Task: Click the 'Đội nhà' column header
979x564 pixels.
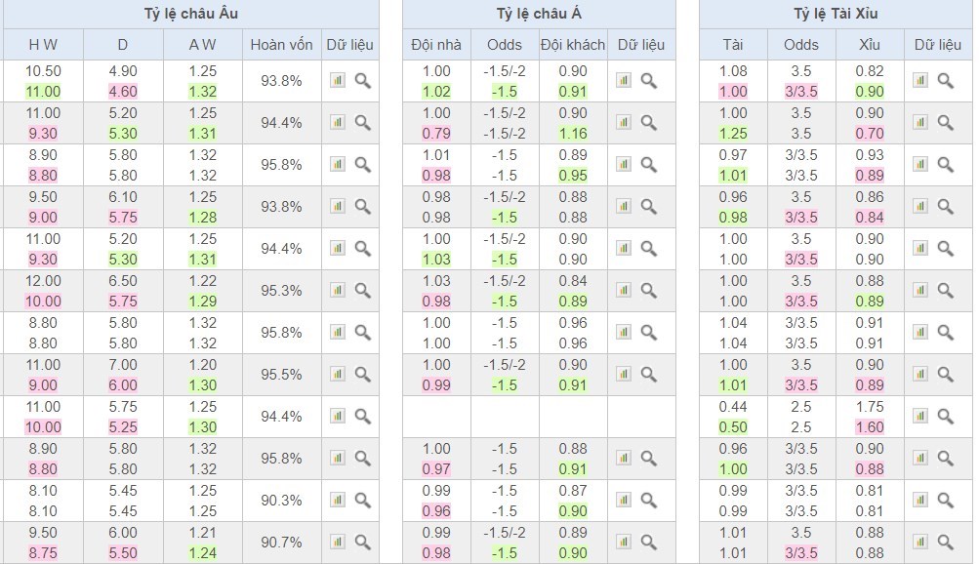Action: point(436,45)
